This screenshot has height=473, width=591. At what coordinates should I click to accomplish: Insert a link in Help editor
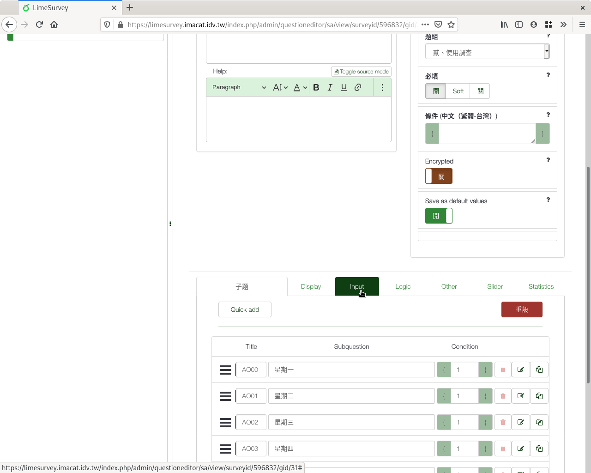(x=358, y=87)
